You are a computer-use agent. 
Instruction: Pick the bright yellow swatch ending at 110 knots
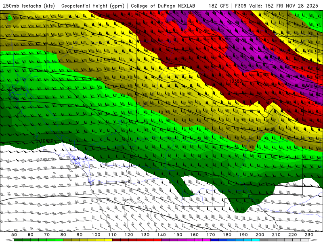(108, 240)
